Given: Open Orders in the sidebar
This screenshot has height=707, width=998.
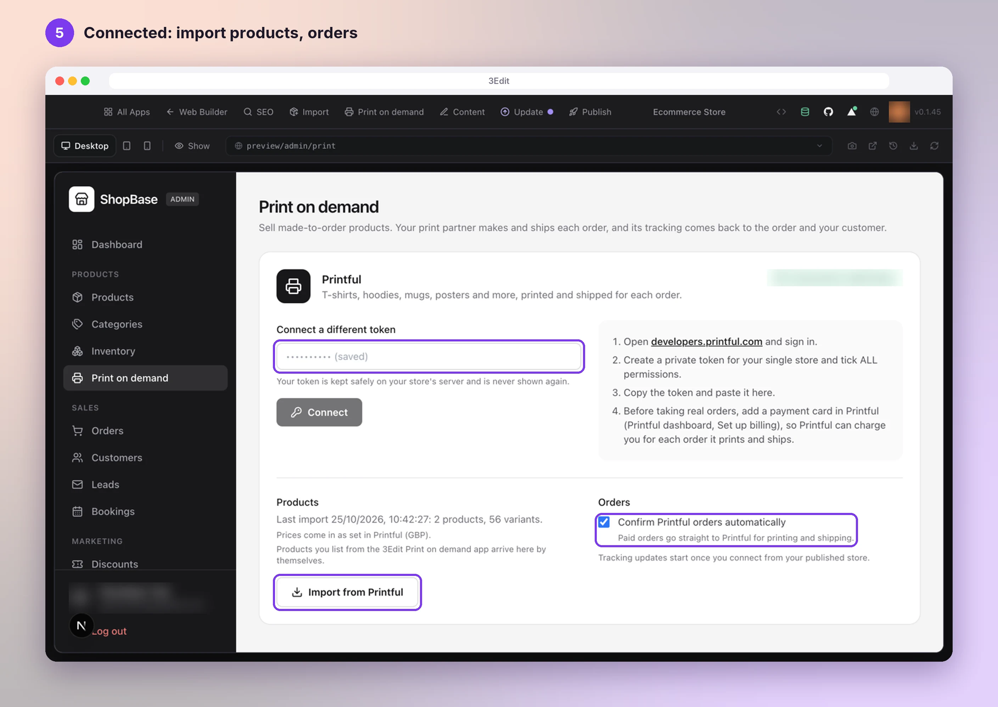Looking at the screenshot, I should pyautogui.click(x=146, y=431).
